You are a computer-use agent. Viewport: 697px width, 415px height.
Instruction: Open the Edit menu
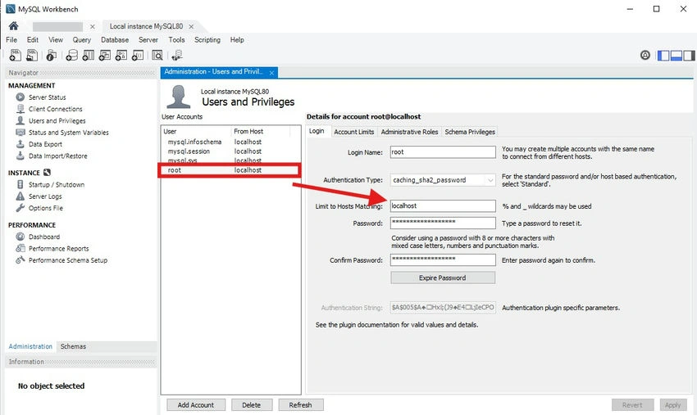coord(33,39)
